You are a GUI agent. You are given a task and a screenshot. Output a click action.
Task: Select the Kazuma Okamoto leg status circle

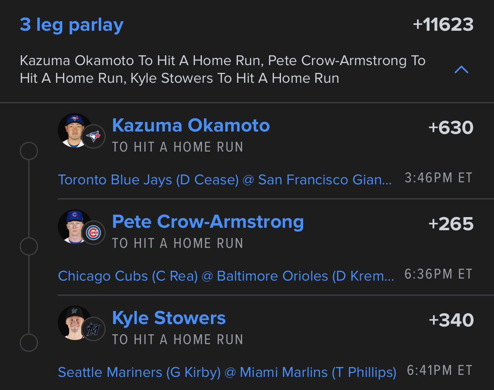(29, 151)
